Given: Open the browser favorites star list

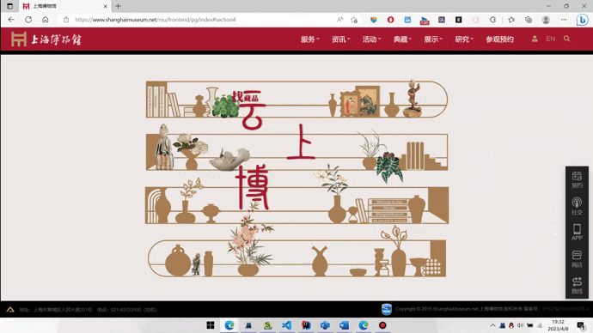Looking at the screenshot, I should tap(511, 20).
